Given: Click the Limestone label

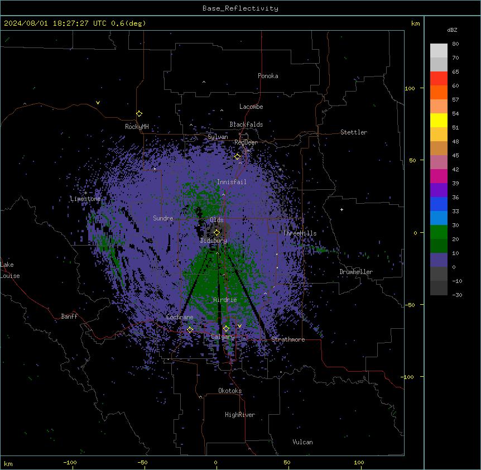Looking at the screenshot, I should click(85, 199).
